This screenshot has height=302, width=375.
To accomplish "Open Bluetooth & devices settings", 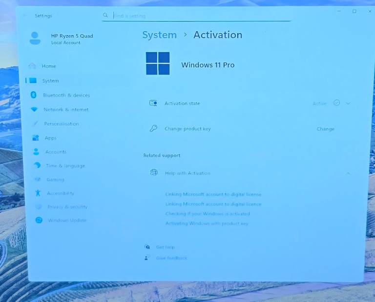I will [x=66, y=95].
